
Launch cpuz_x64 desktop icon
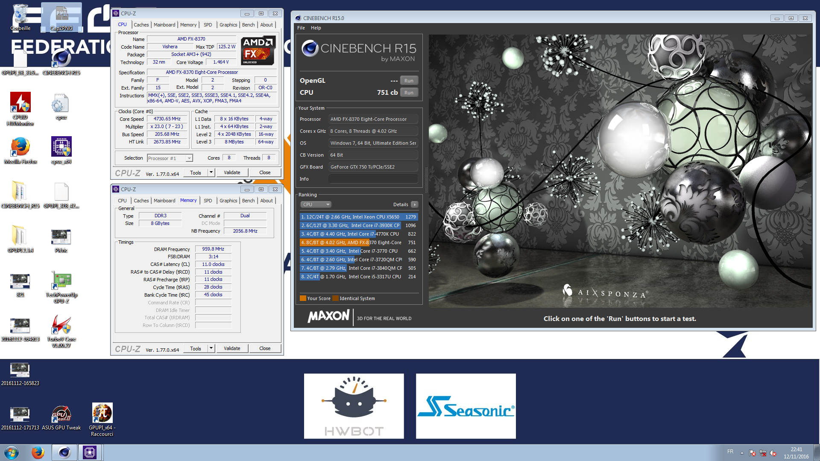click(61, 150)
